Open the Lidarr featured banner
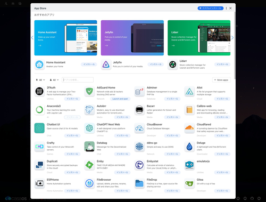266x202 pixels. pyautogui.click(x=199, y=38)
